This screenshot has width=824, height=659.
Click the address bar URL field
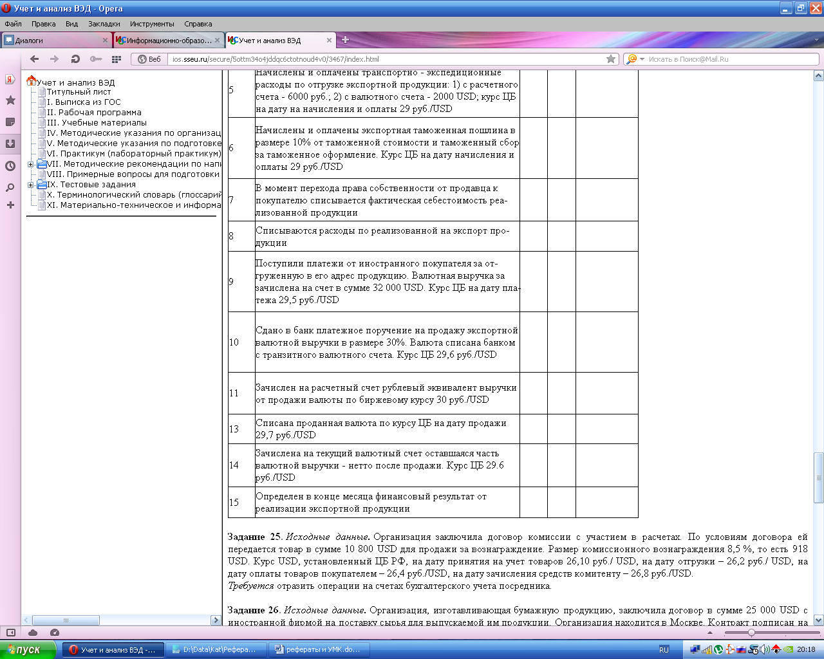coord(386,59)
